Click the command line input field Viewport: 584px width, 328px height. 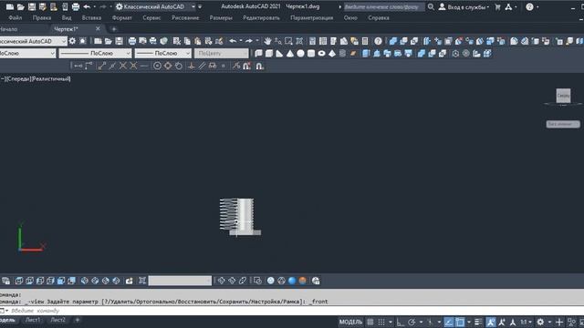tap(292, 311)
